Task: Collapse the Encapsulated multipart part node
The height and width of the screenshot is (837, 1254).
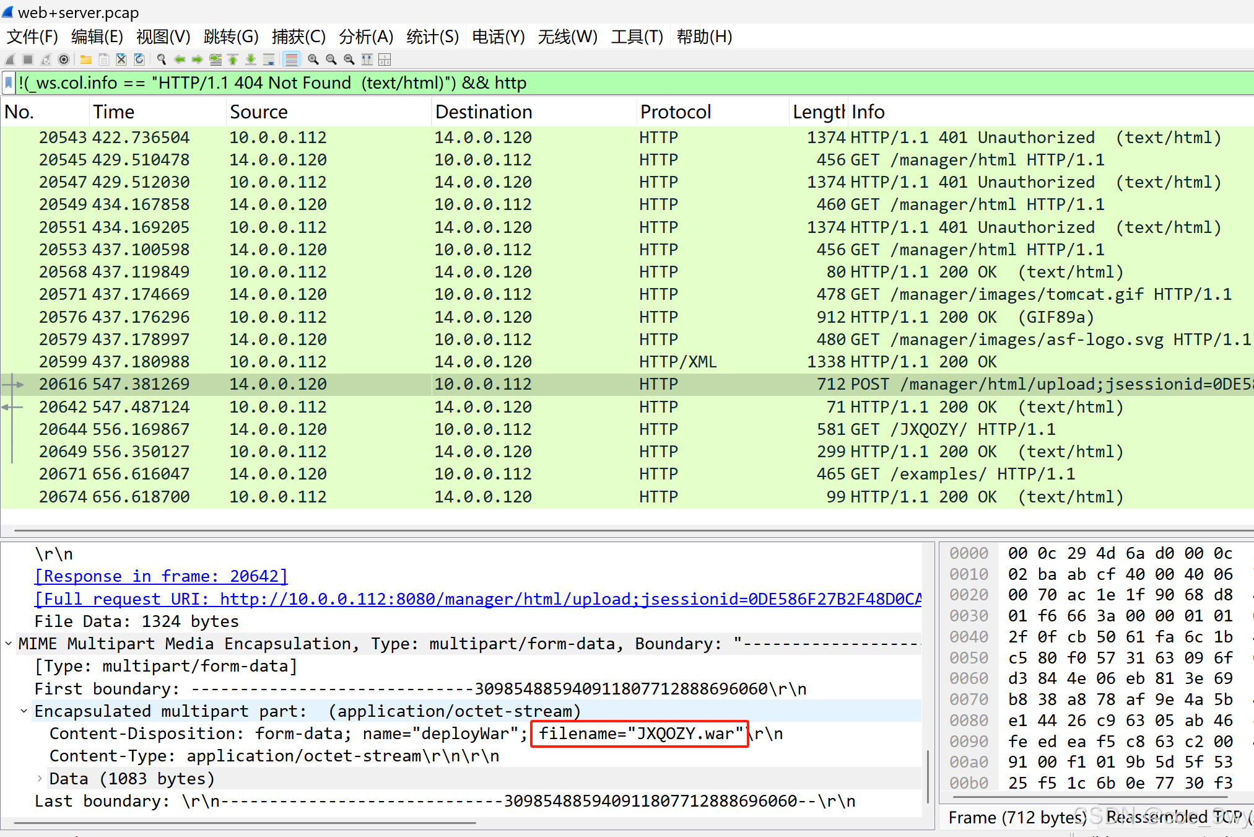Action: [x=24, y=711]
